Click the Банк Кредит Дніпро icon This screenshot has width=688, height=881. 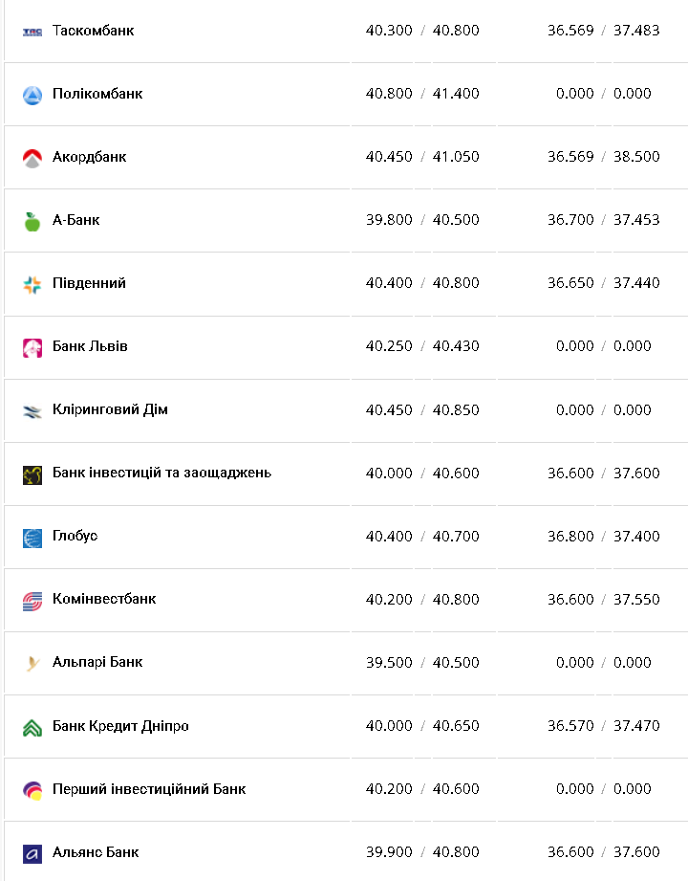32,727
